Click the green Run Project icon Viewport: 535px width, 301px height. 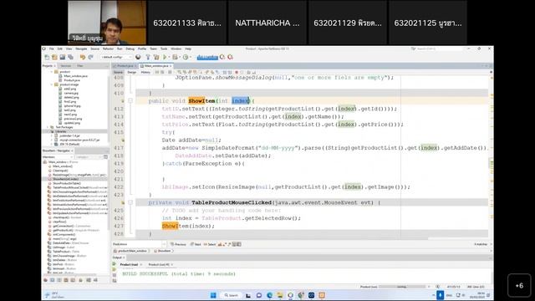pyautogui.click(x=165, y=57)
